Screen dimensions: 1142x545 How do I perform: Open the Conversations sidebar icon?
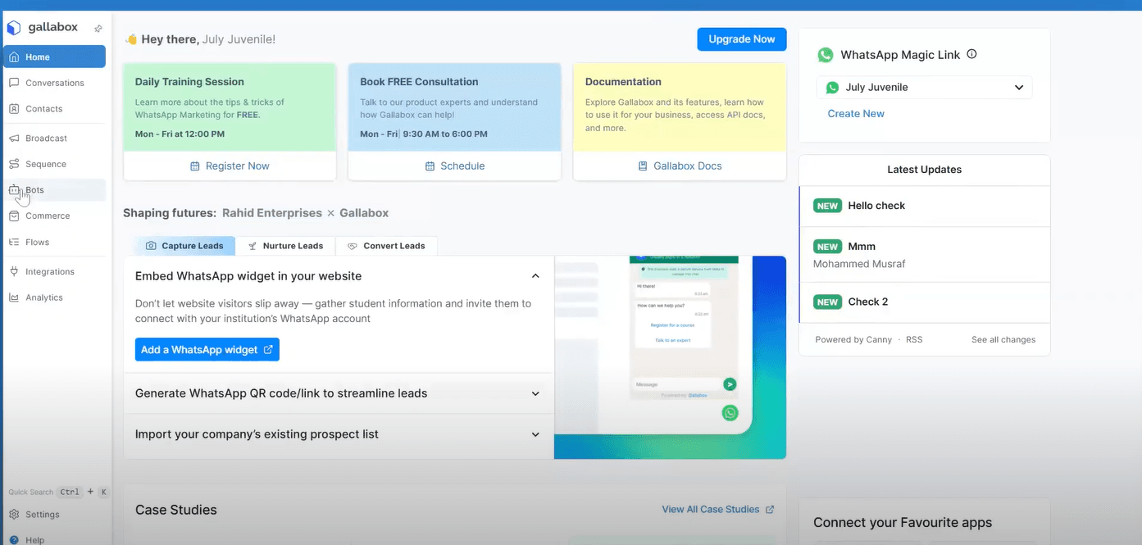(16, 82)
